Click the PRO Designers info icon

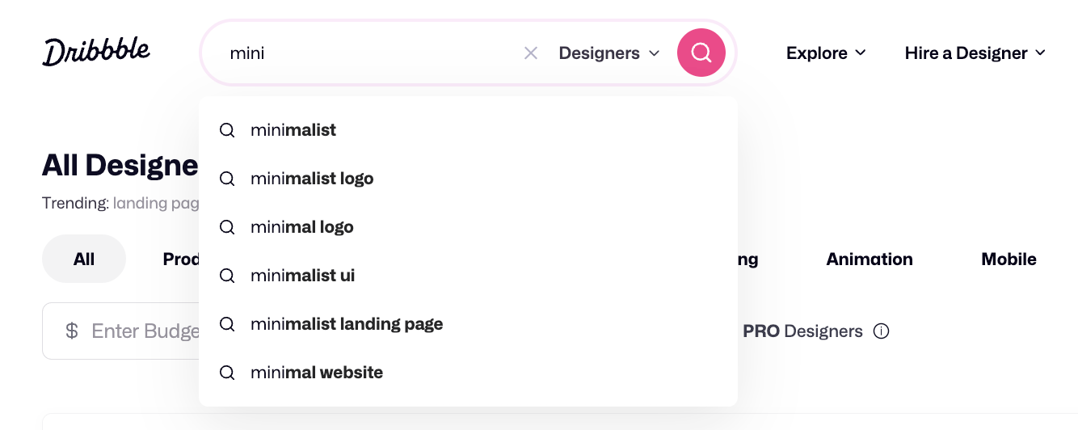point(882,331)
